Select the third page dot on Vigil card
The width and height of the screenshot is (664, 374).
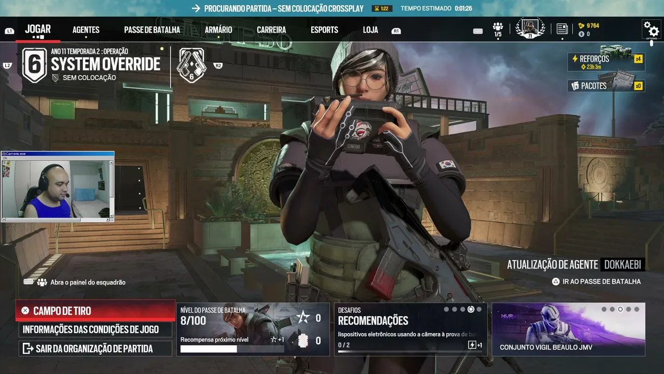(x=620, y=309)
